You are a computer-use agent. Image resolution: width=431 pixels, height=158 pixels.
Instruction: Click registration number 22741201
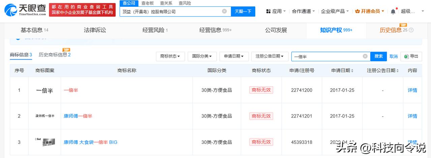point(301,116)
